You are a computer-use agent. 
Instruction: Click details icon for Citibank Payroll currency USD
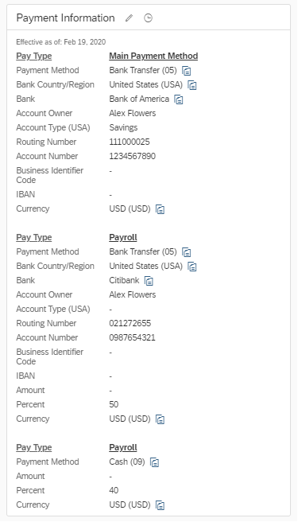point(161,419)
